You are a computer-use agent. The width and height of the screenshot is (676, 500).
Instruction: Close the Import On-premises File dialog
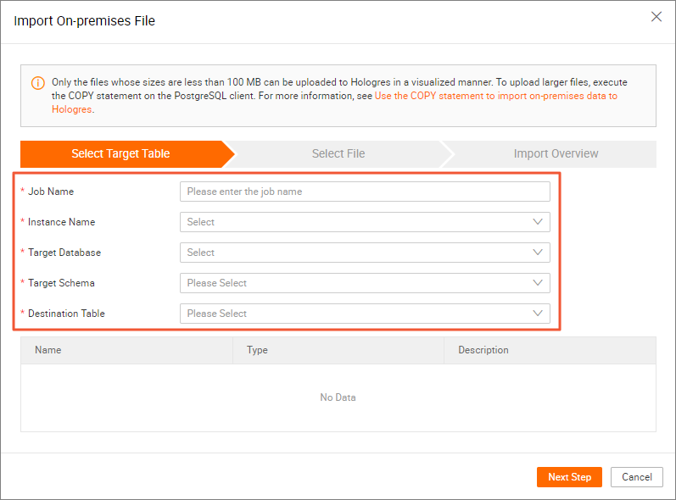click(656, 17)
